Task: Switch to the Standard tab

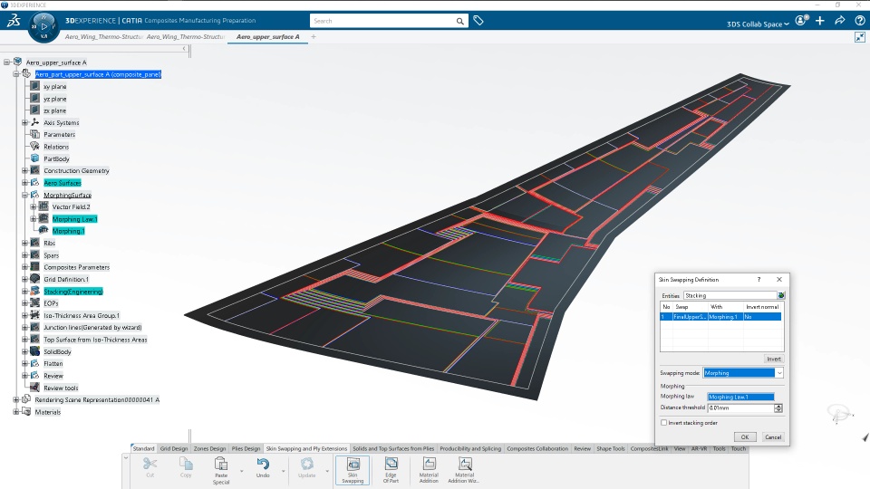Action: click(144, 448)
